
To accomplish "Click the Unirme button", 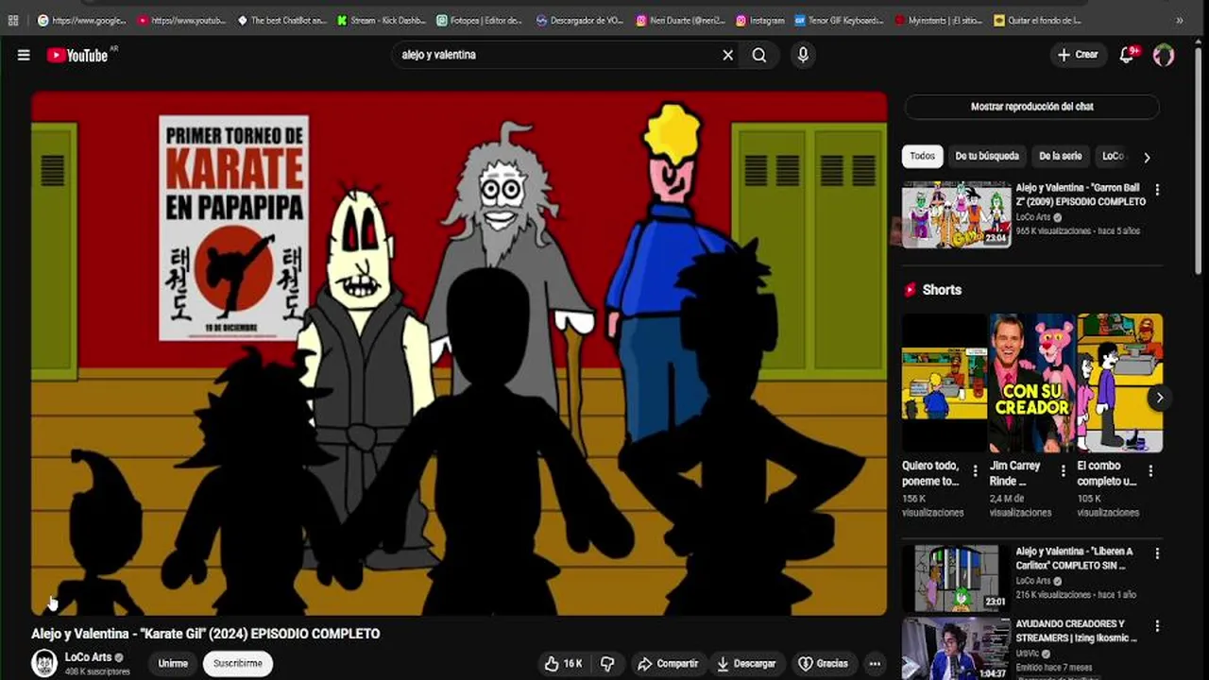I will (x=173, y=663).
